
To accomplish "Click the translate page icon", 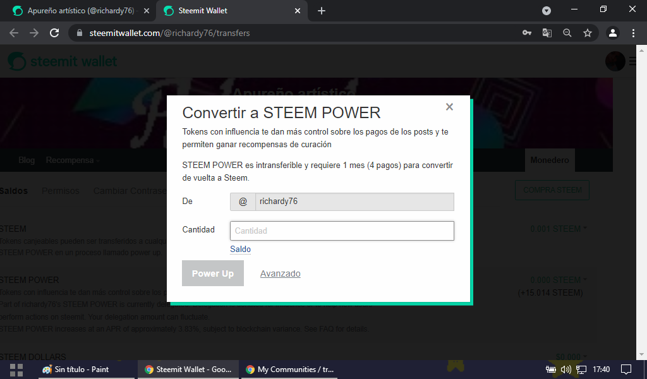I will click(547, 33).
